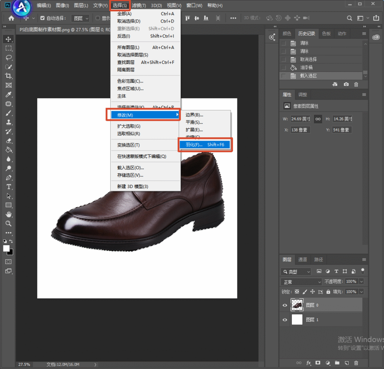
Task: Select the Move tool in the toolbox
Action: 9,39
